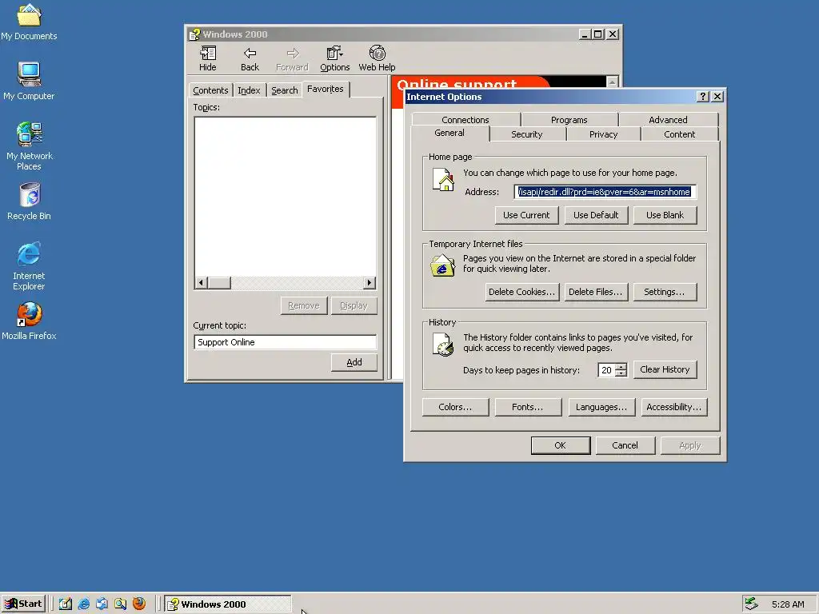
Task: Select My Computer desktop icon
Action: tap(29, 81)
